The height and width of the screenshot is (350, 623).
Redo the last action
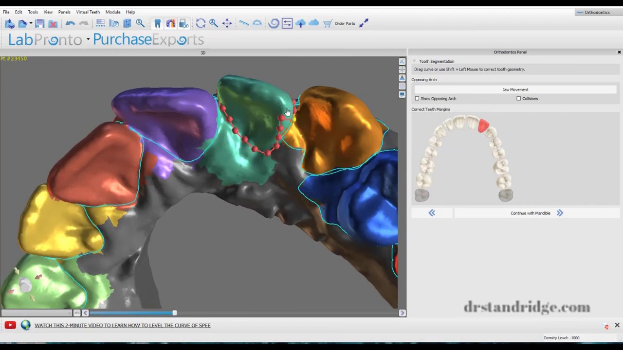[84, 23]
